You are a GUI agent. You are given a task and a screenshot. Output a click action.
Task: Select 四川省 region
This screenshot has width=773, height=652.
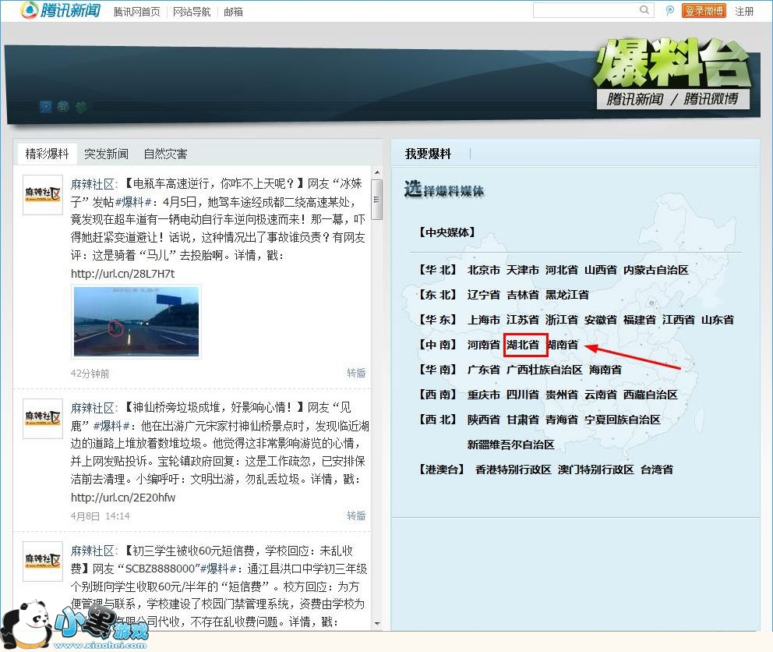(523, 395)
